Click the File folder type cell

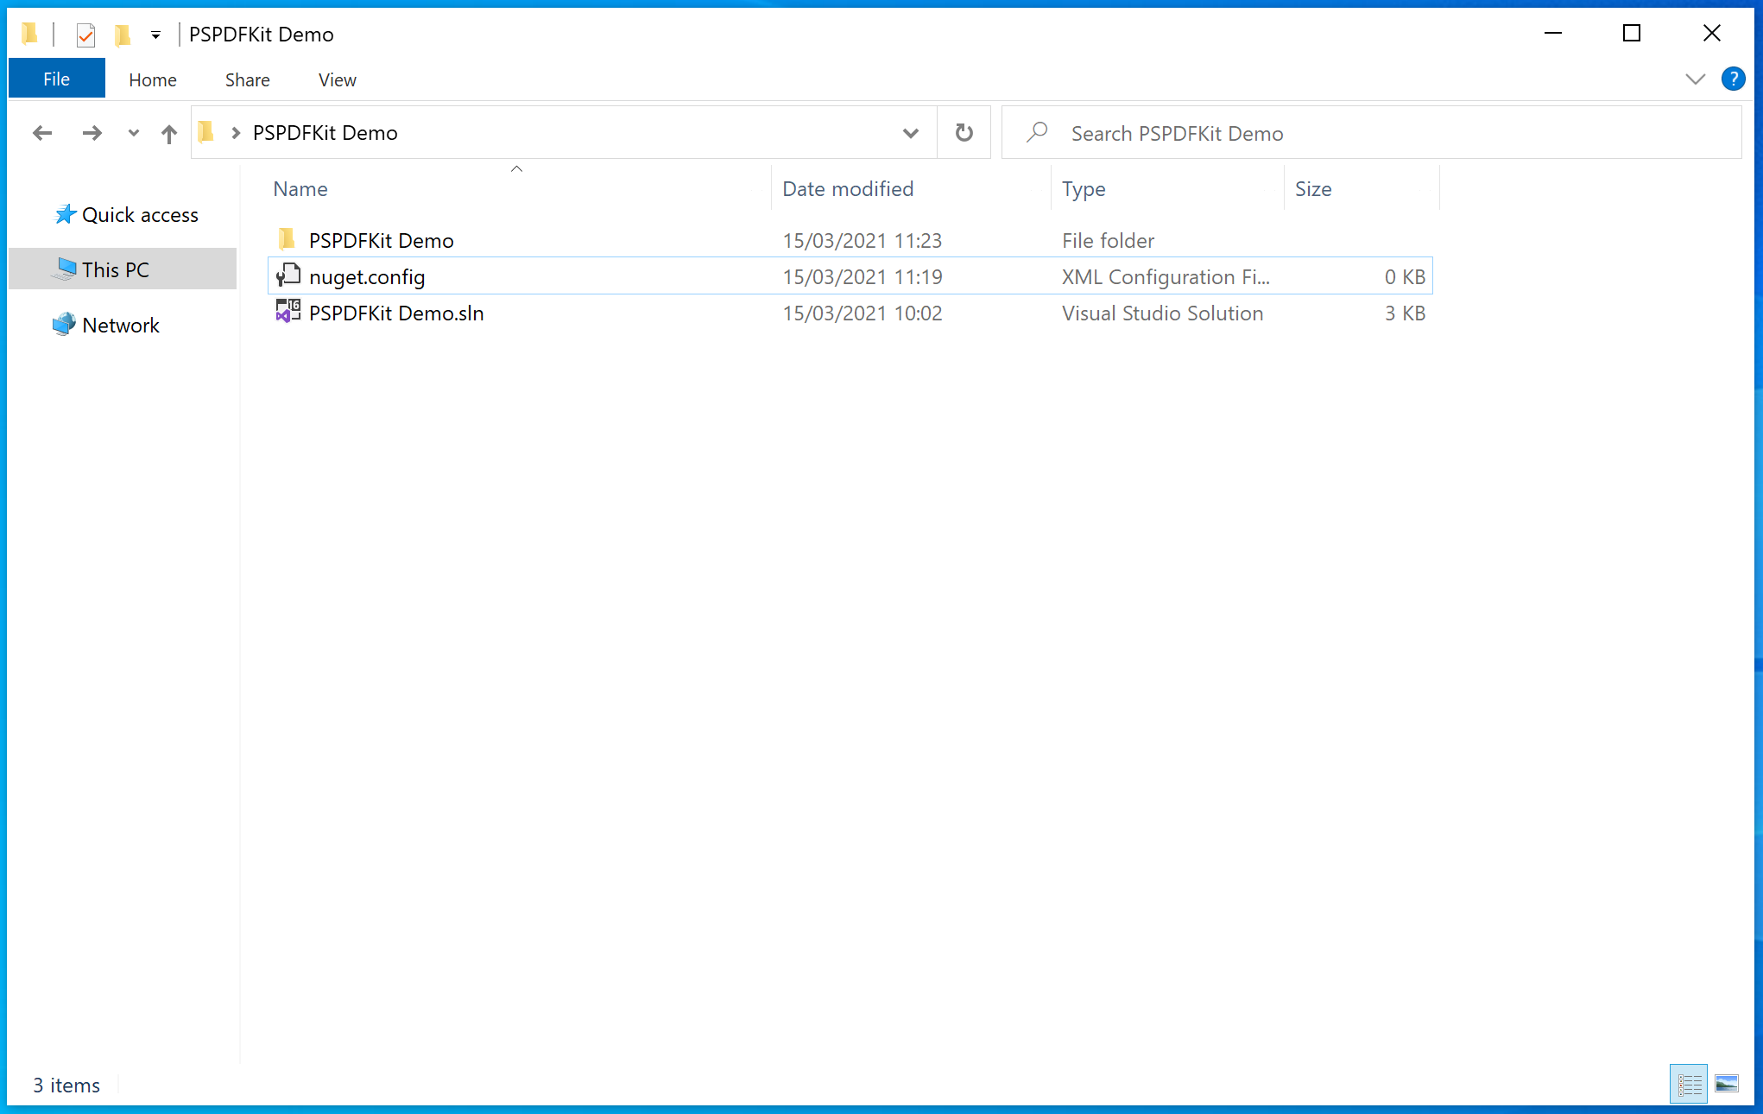[x=1108, y=241]
